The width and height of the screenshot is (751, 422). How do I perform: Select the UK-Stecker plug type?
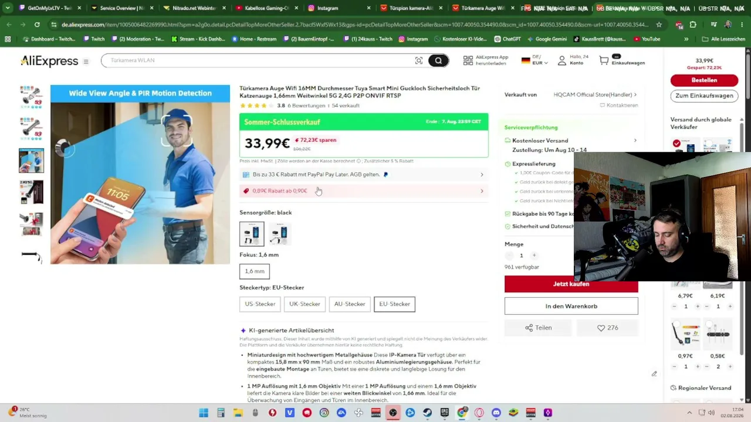pyautogui.click(x=305, y=304)
